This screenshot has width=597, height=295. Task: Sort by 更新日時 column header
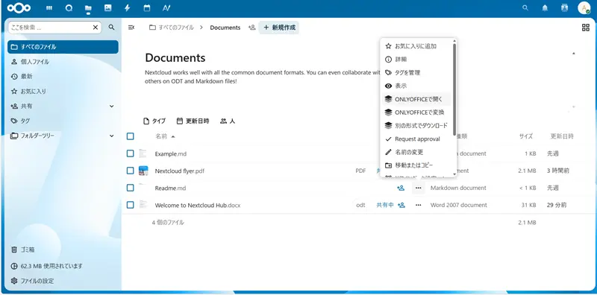(x=562, y=136)
